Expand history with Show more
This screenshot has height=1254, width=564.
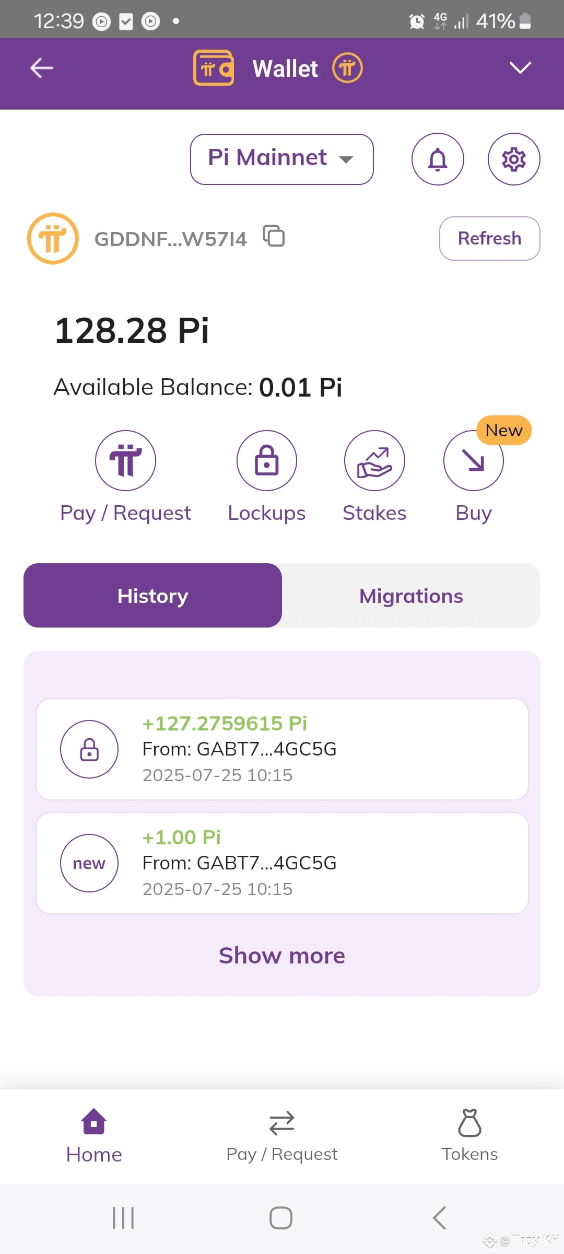(282, 956)
